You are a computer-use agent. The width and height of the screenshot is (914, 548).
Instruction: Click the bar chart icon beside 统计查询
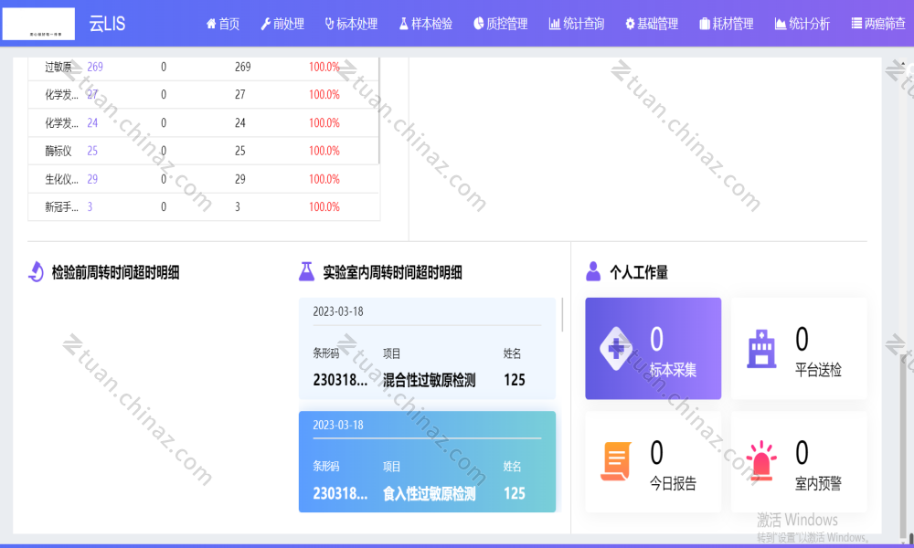(x=555, y=24)
